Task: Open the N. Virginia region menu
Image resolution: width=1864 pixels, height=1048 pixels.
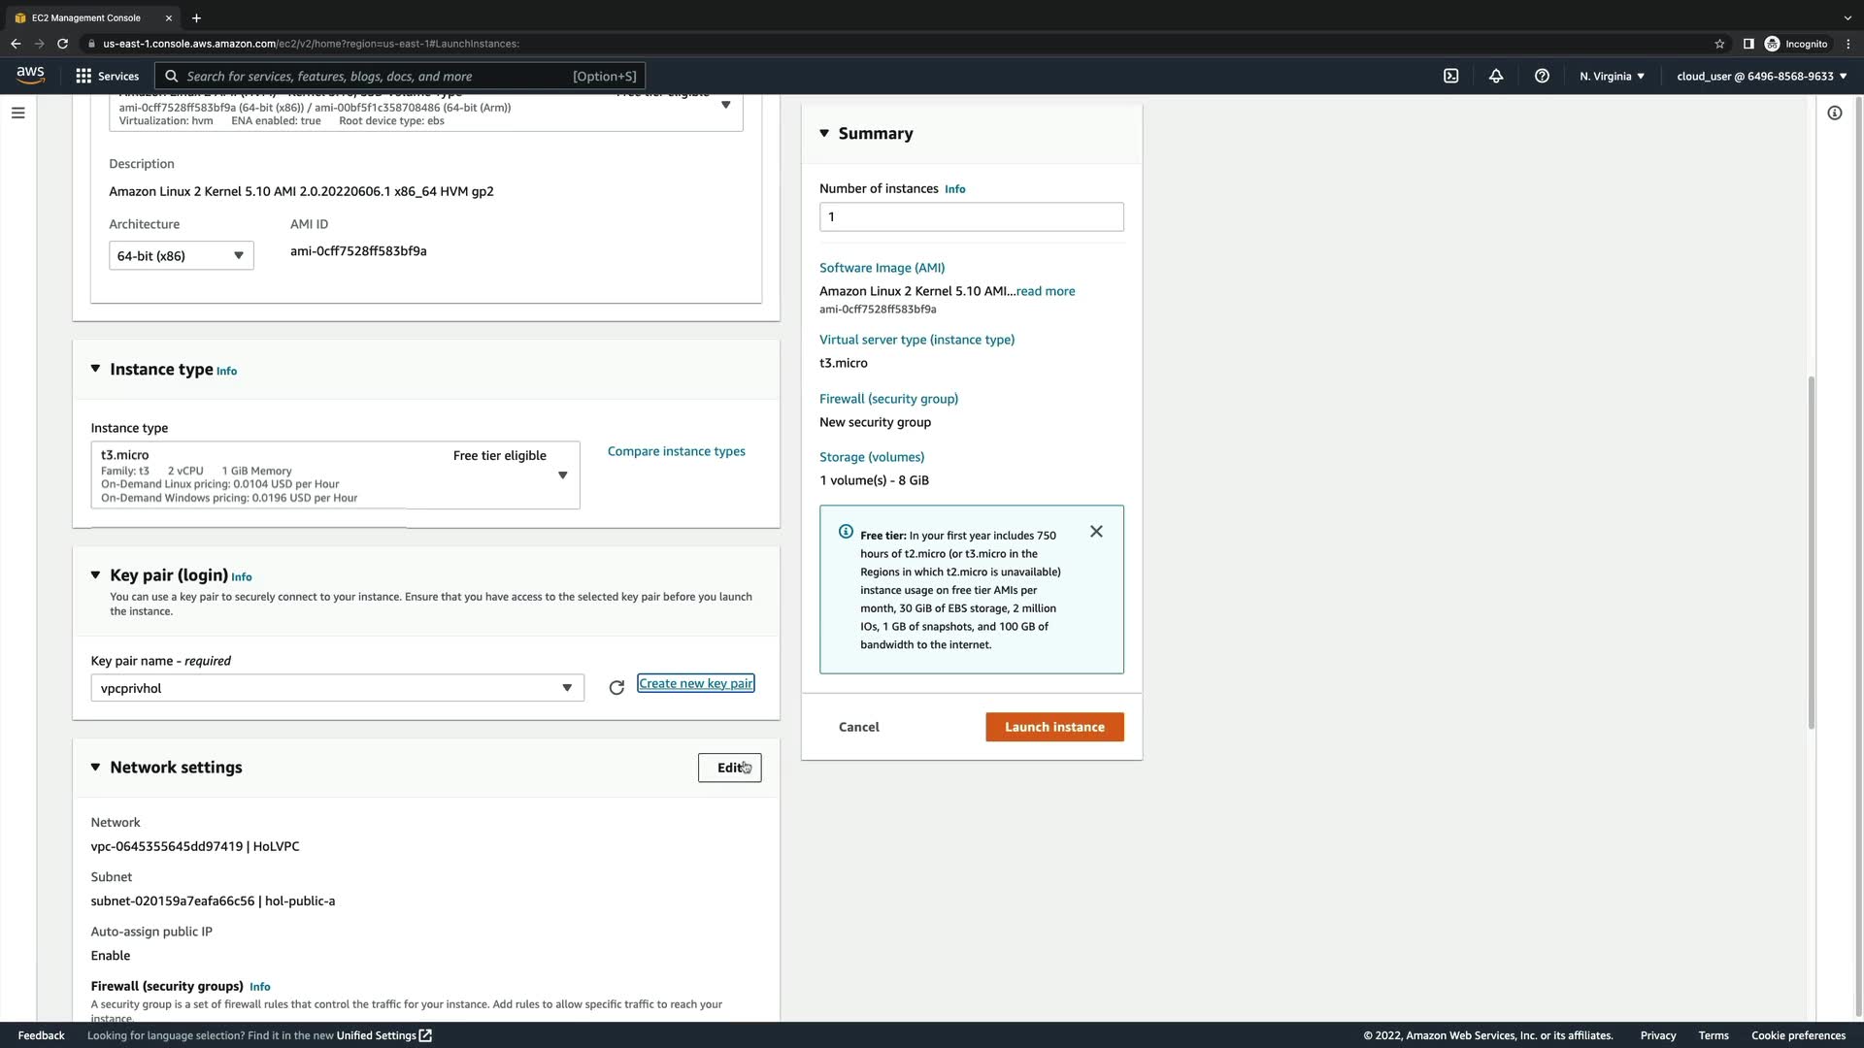Action: [1612, 76]
